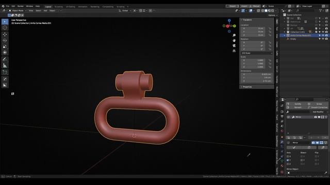The image size is (330, 185).
Task: Switch to the Sculpting workspace tab
Action: pyautogui.click(x=59, y=7)
